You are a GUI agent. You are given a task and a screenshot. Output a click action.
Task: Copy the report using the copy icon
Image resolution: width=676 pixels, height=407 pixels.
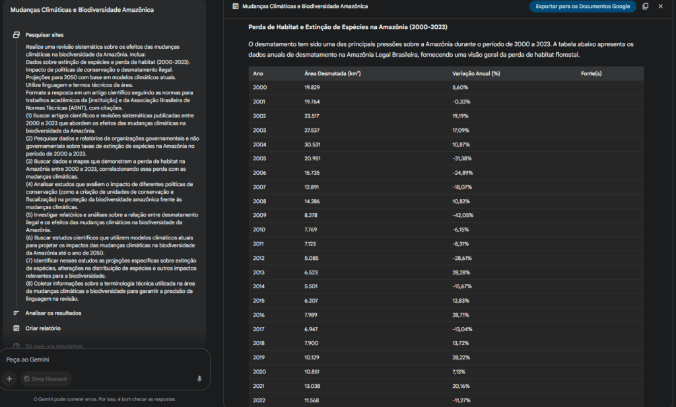coord(644,6)
